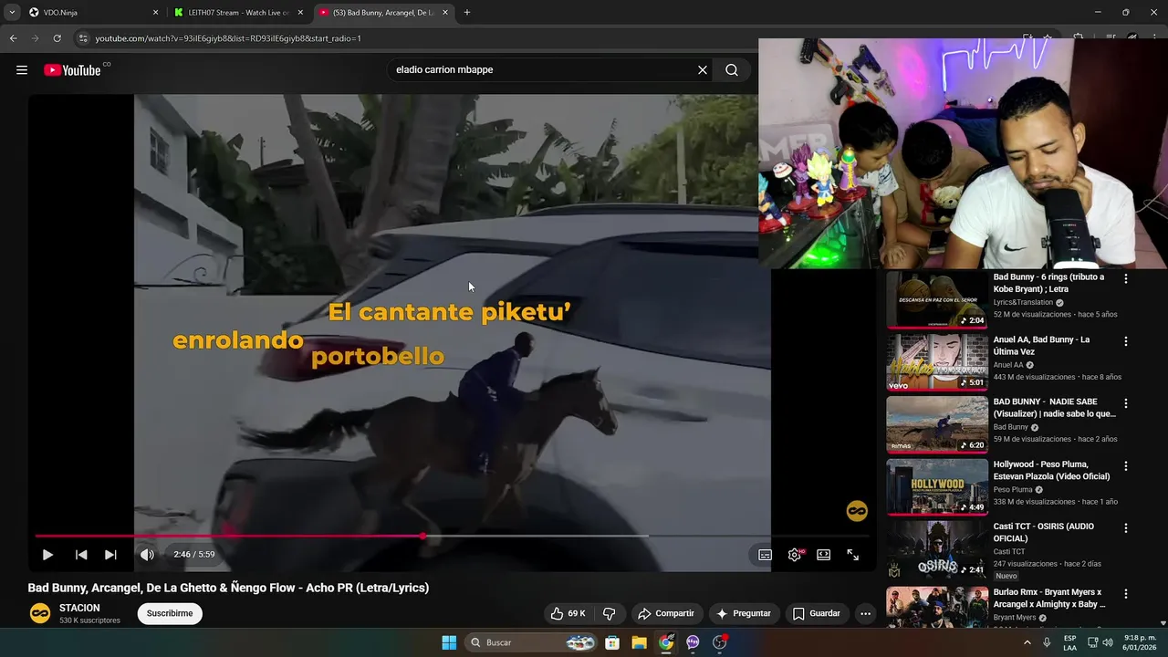Open 'Anuel AA, Bad Bunny - La Última Vez' title
Image resolution: width=1168 pixels, height=657 pixels.
(x=1041, y=346)
